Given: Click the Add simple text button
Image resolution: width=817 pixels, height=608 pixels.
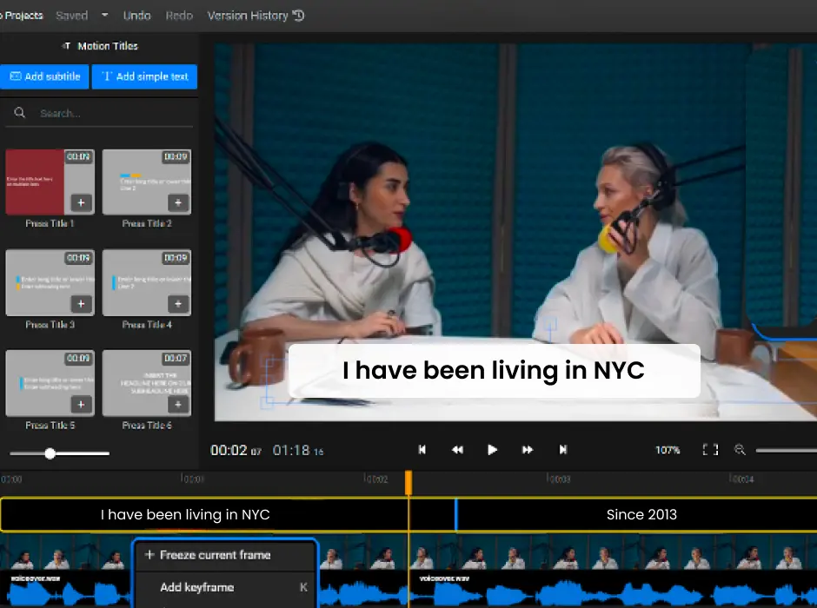Looking at the screenshot, I should [x=144, y=76].
